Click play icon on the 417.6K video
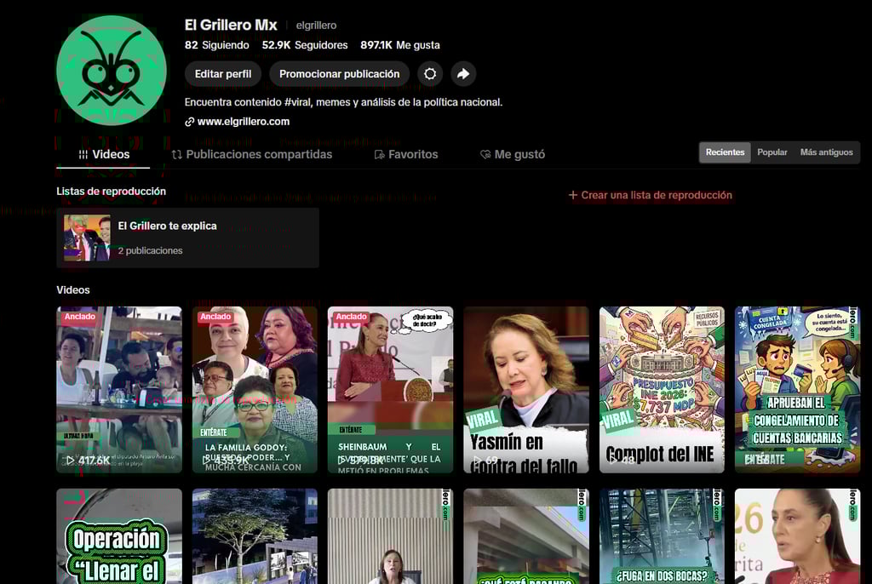The width and height of the screenshot is (872, 584). 70,461
